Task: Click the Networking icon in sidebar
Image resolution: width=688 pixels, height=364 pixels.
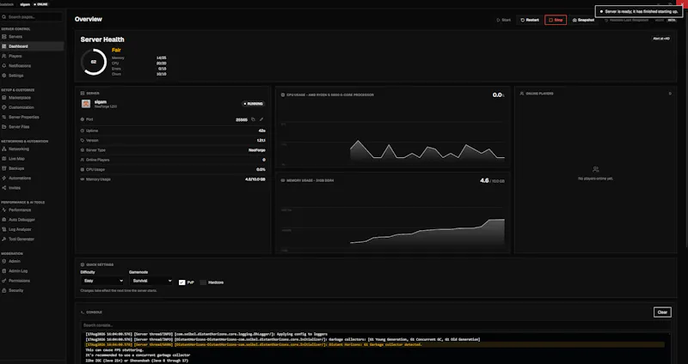Action: click(x=4, y=149)
